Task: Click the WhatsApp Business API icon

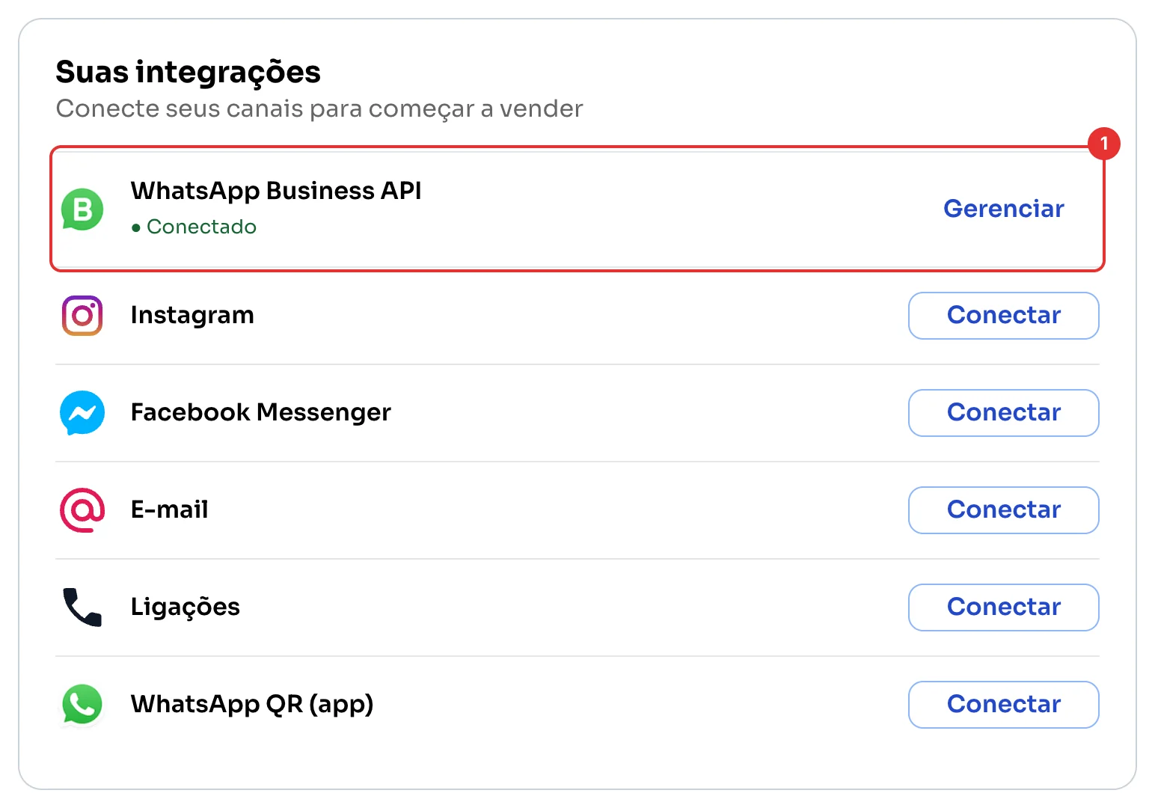Action: pyautogui.click(x=82, y=209)
